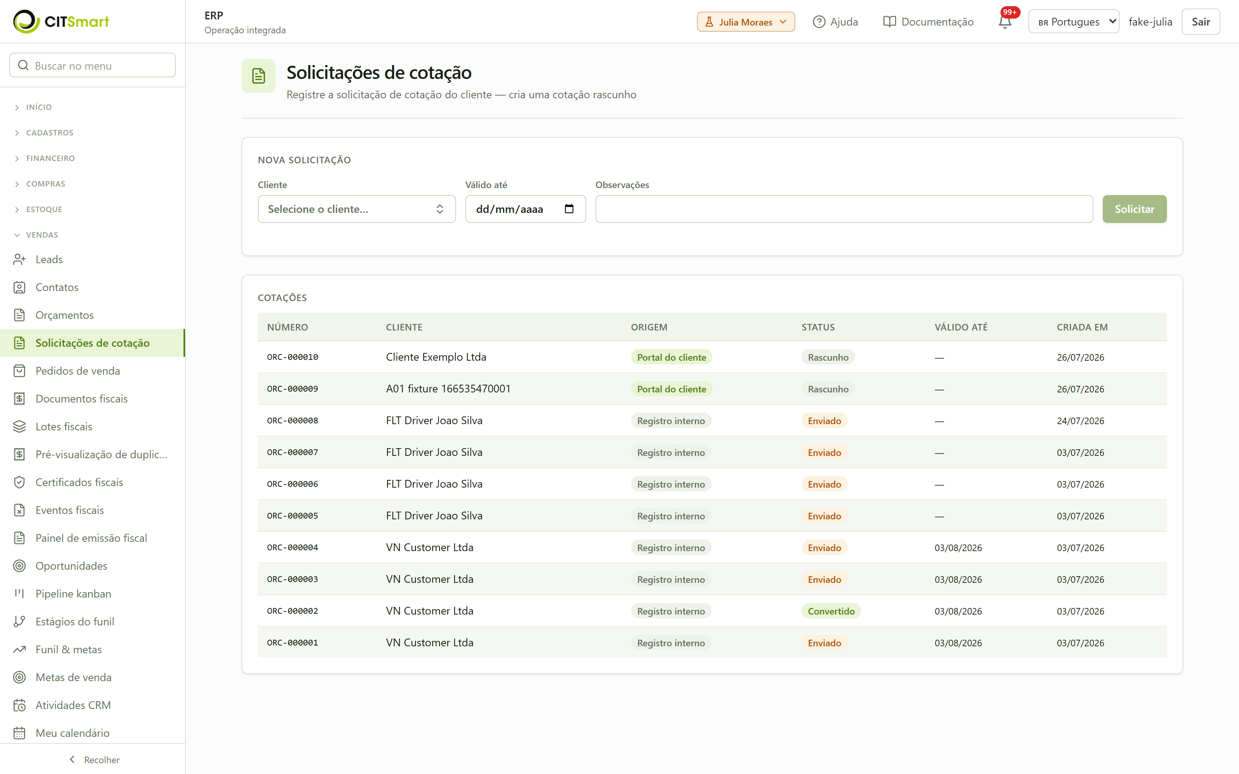Click the Contatos sidebar icon
The width and height of the screenshot is (1239, 774).
click(x=19, y=287)
